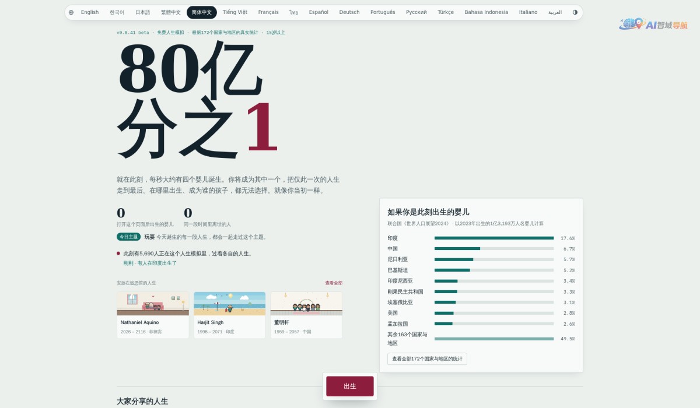
Task: Click the 美国 country row label
Action: tap(393, 313)
